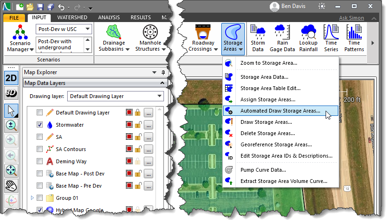Click the Manhole Structures icon
The height and width of the screenshot is (220, 389).
click(x=150, y=32)
